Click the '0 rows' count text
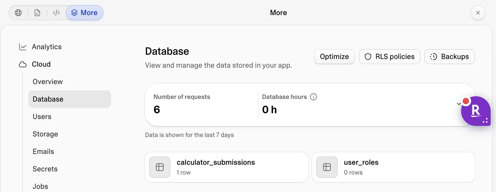Viewport: 496px width, 192px height. 353,173
